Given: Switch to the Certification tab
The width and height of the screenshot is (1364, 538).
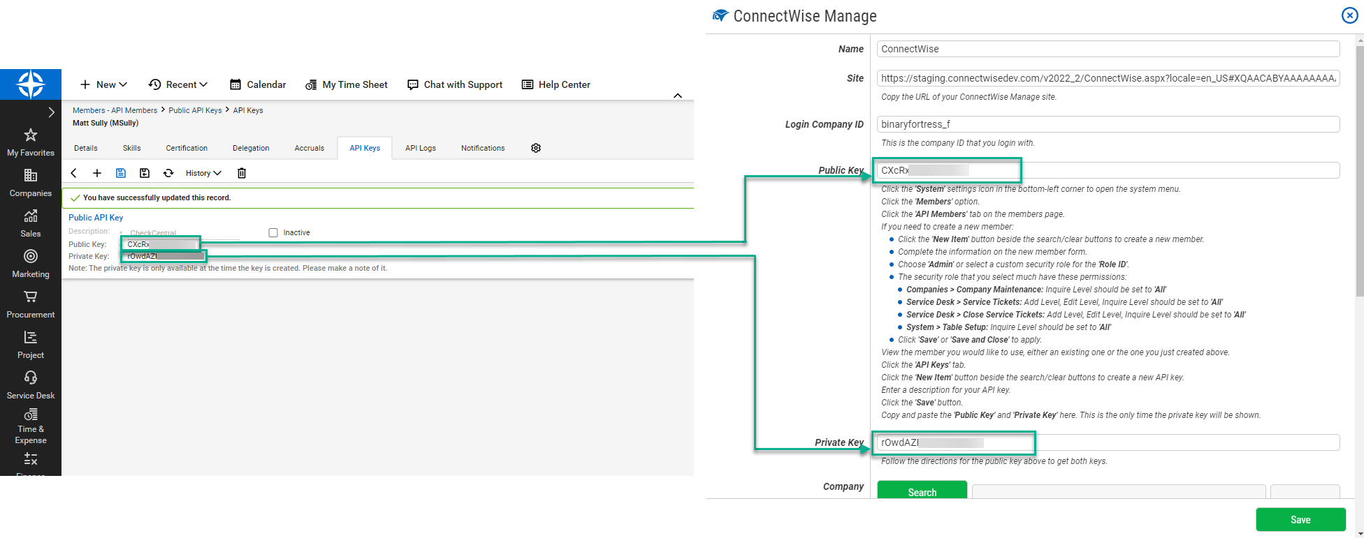Looking at the screenshot, I should 187,148.
